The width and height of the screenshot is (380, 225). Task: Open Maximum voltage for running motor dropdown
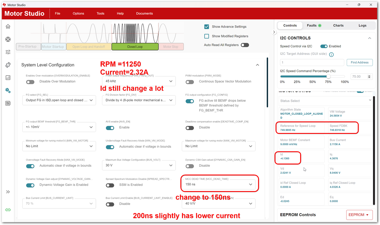(218, 146)
